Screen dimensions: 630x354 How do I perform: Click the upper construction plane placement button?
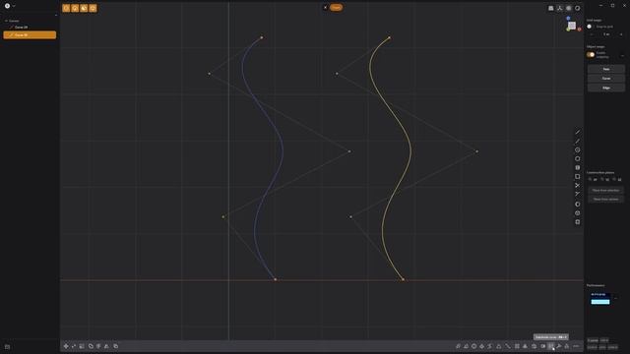tap(606, 190)
